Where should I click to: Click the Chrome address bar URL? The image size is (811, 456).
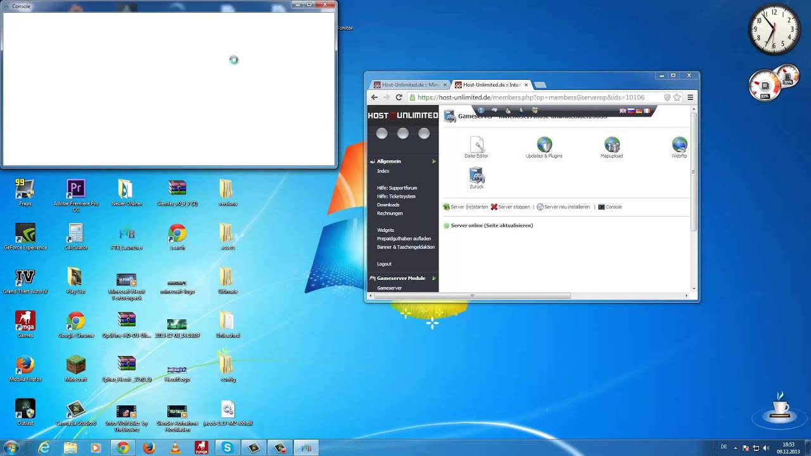[x=531, y=98]
